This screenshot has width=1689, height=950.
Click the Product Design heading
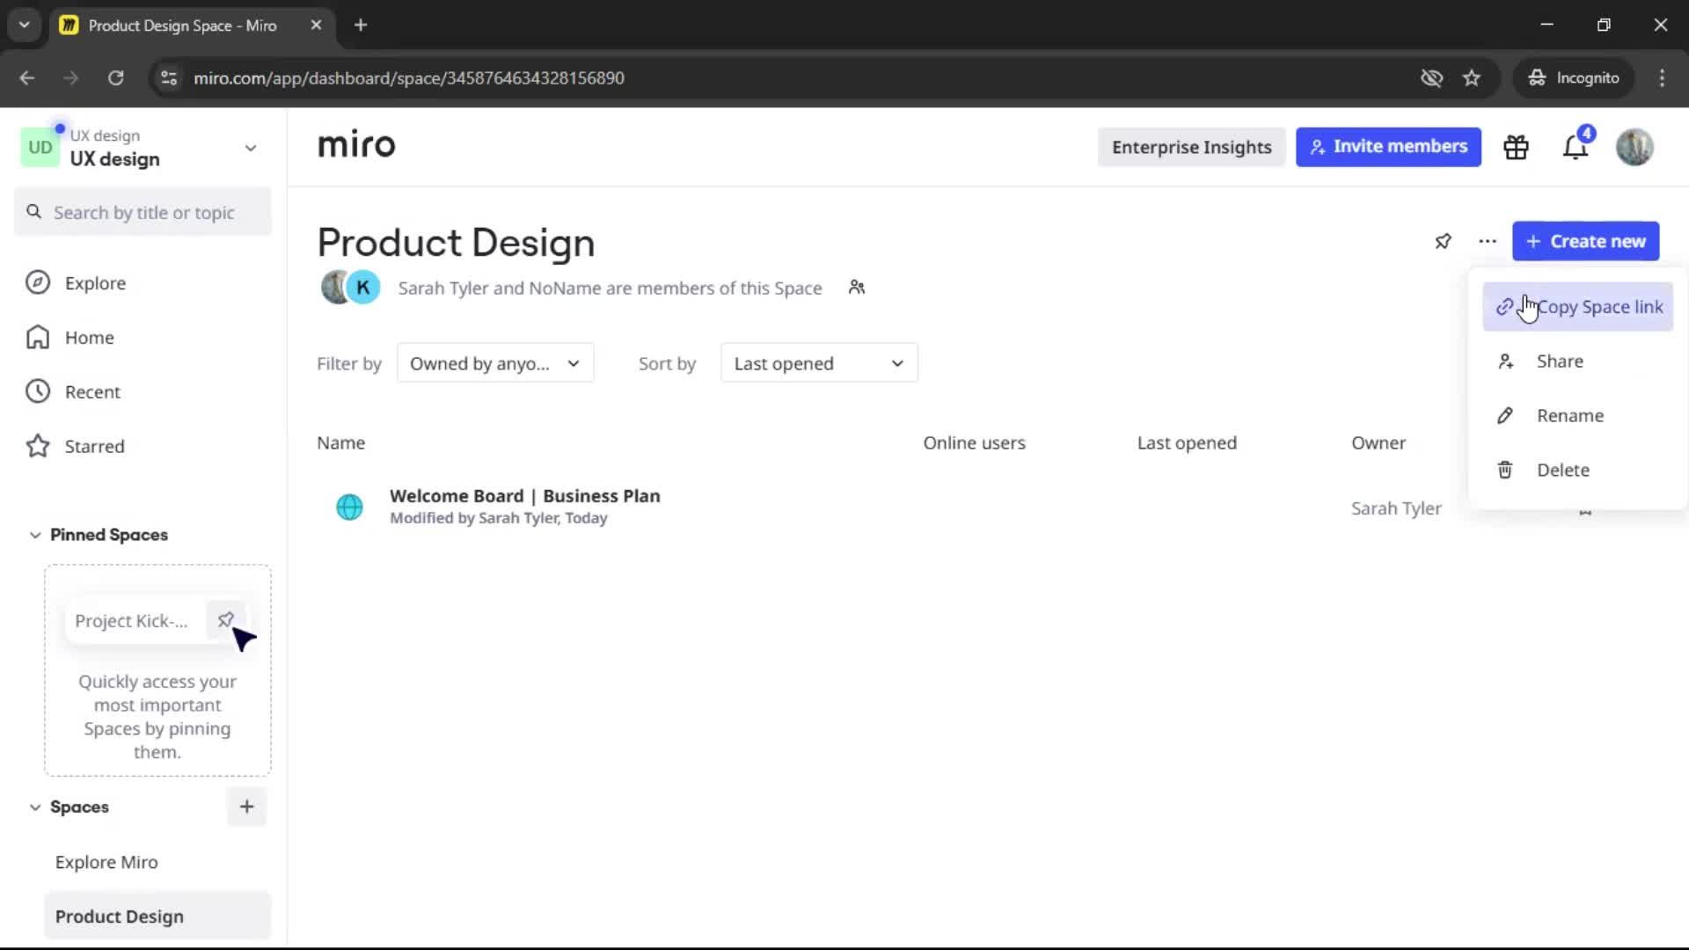tap(456, 242)
